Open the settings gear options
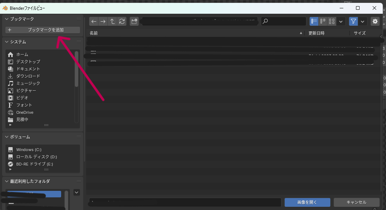The height and width of the screenshot is (210, 386). click(375, 21)
